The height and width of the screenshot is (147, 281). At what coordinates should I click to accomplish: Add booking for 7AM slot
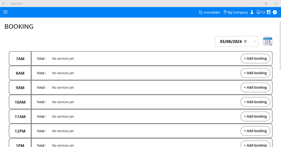pyautogui.click(x=255, y=59)
